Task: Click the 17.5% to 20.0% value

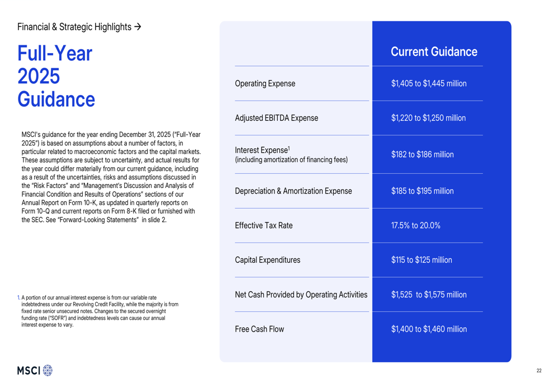Action: point(415,225)
